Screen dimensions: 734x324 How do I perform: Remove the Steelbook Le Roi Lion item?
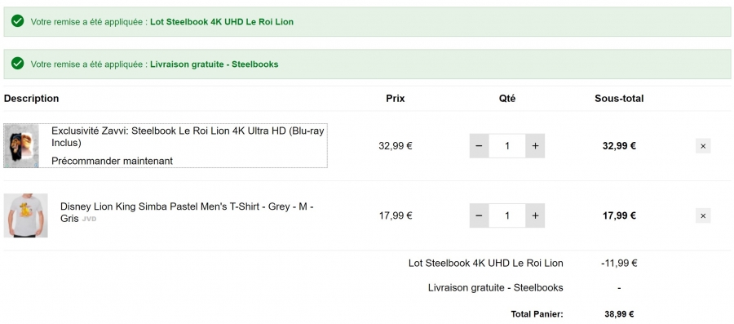(703, 146)
